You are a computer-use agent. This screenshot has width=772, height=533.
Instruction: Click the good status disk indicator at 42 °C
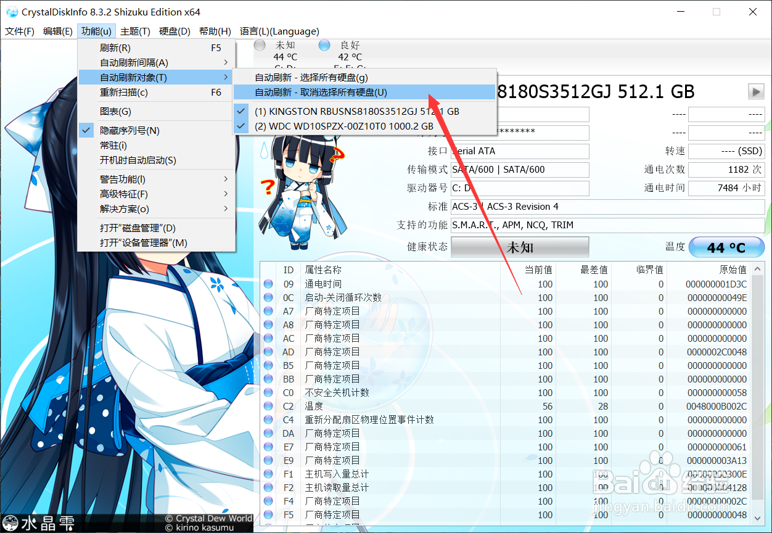324,45
